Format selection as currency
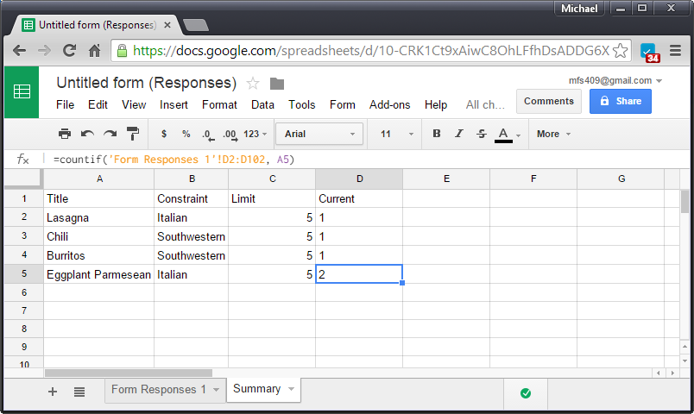The height and width of the screenshot is (414, 694). (x=164, y=134)
